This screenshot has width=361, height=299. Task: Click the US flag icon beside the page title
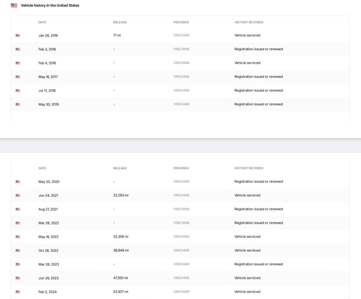tap(14, 5)
